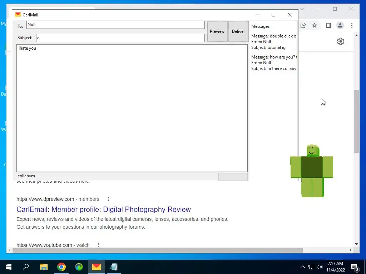Open the volume speaker tray icon
Viewport: 366px width, 274px height.
(320, 267)
